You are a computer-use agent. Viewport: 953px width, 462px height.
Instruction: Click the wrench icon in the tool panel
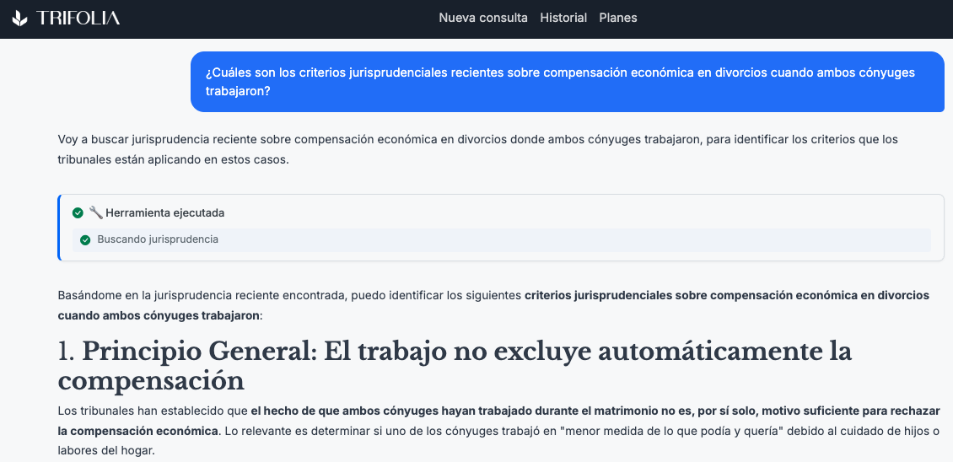point(95,212)
